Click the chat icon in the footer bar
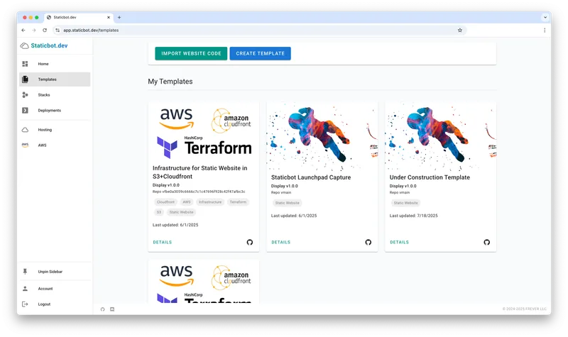Screen dimensions: 568x337 112,309
